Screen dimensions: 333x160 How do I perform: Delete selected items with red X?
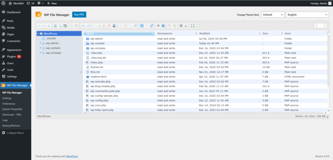click(109, 26)
